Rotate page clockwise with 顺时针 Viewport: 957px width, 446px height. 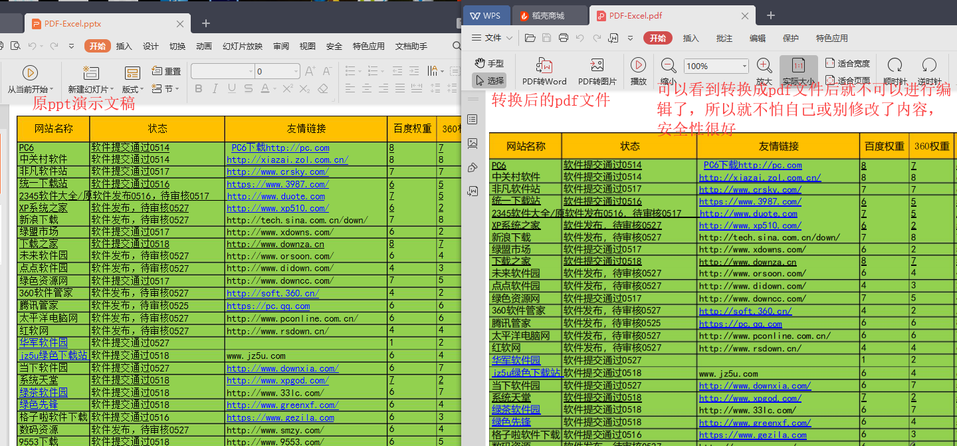point(895,72)
